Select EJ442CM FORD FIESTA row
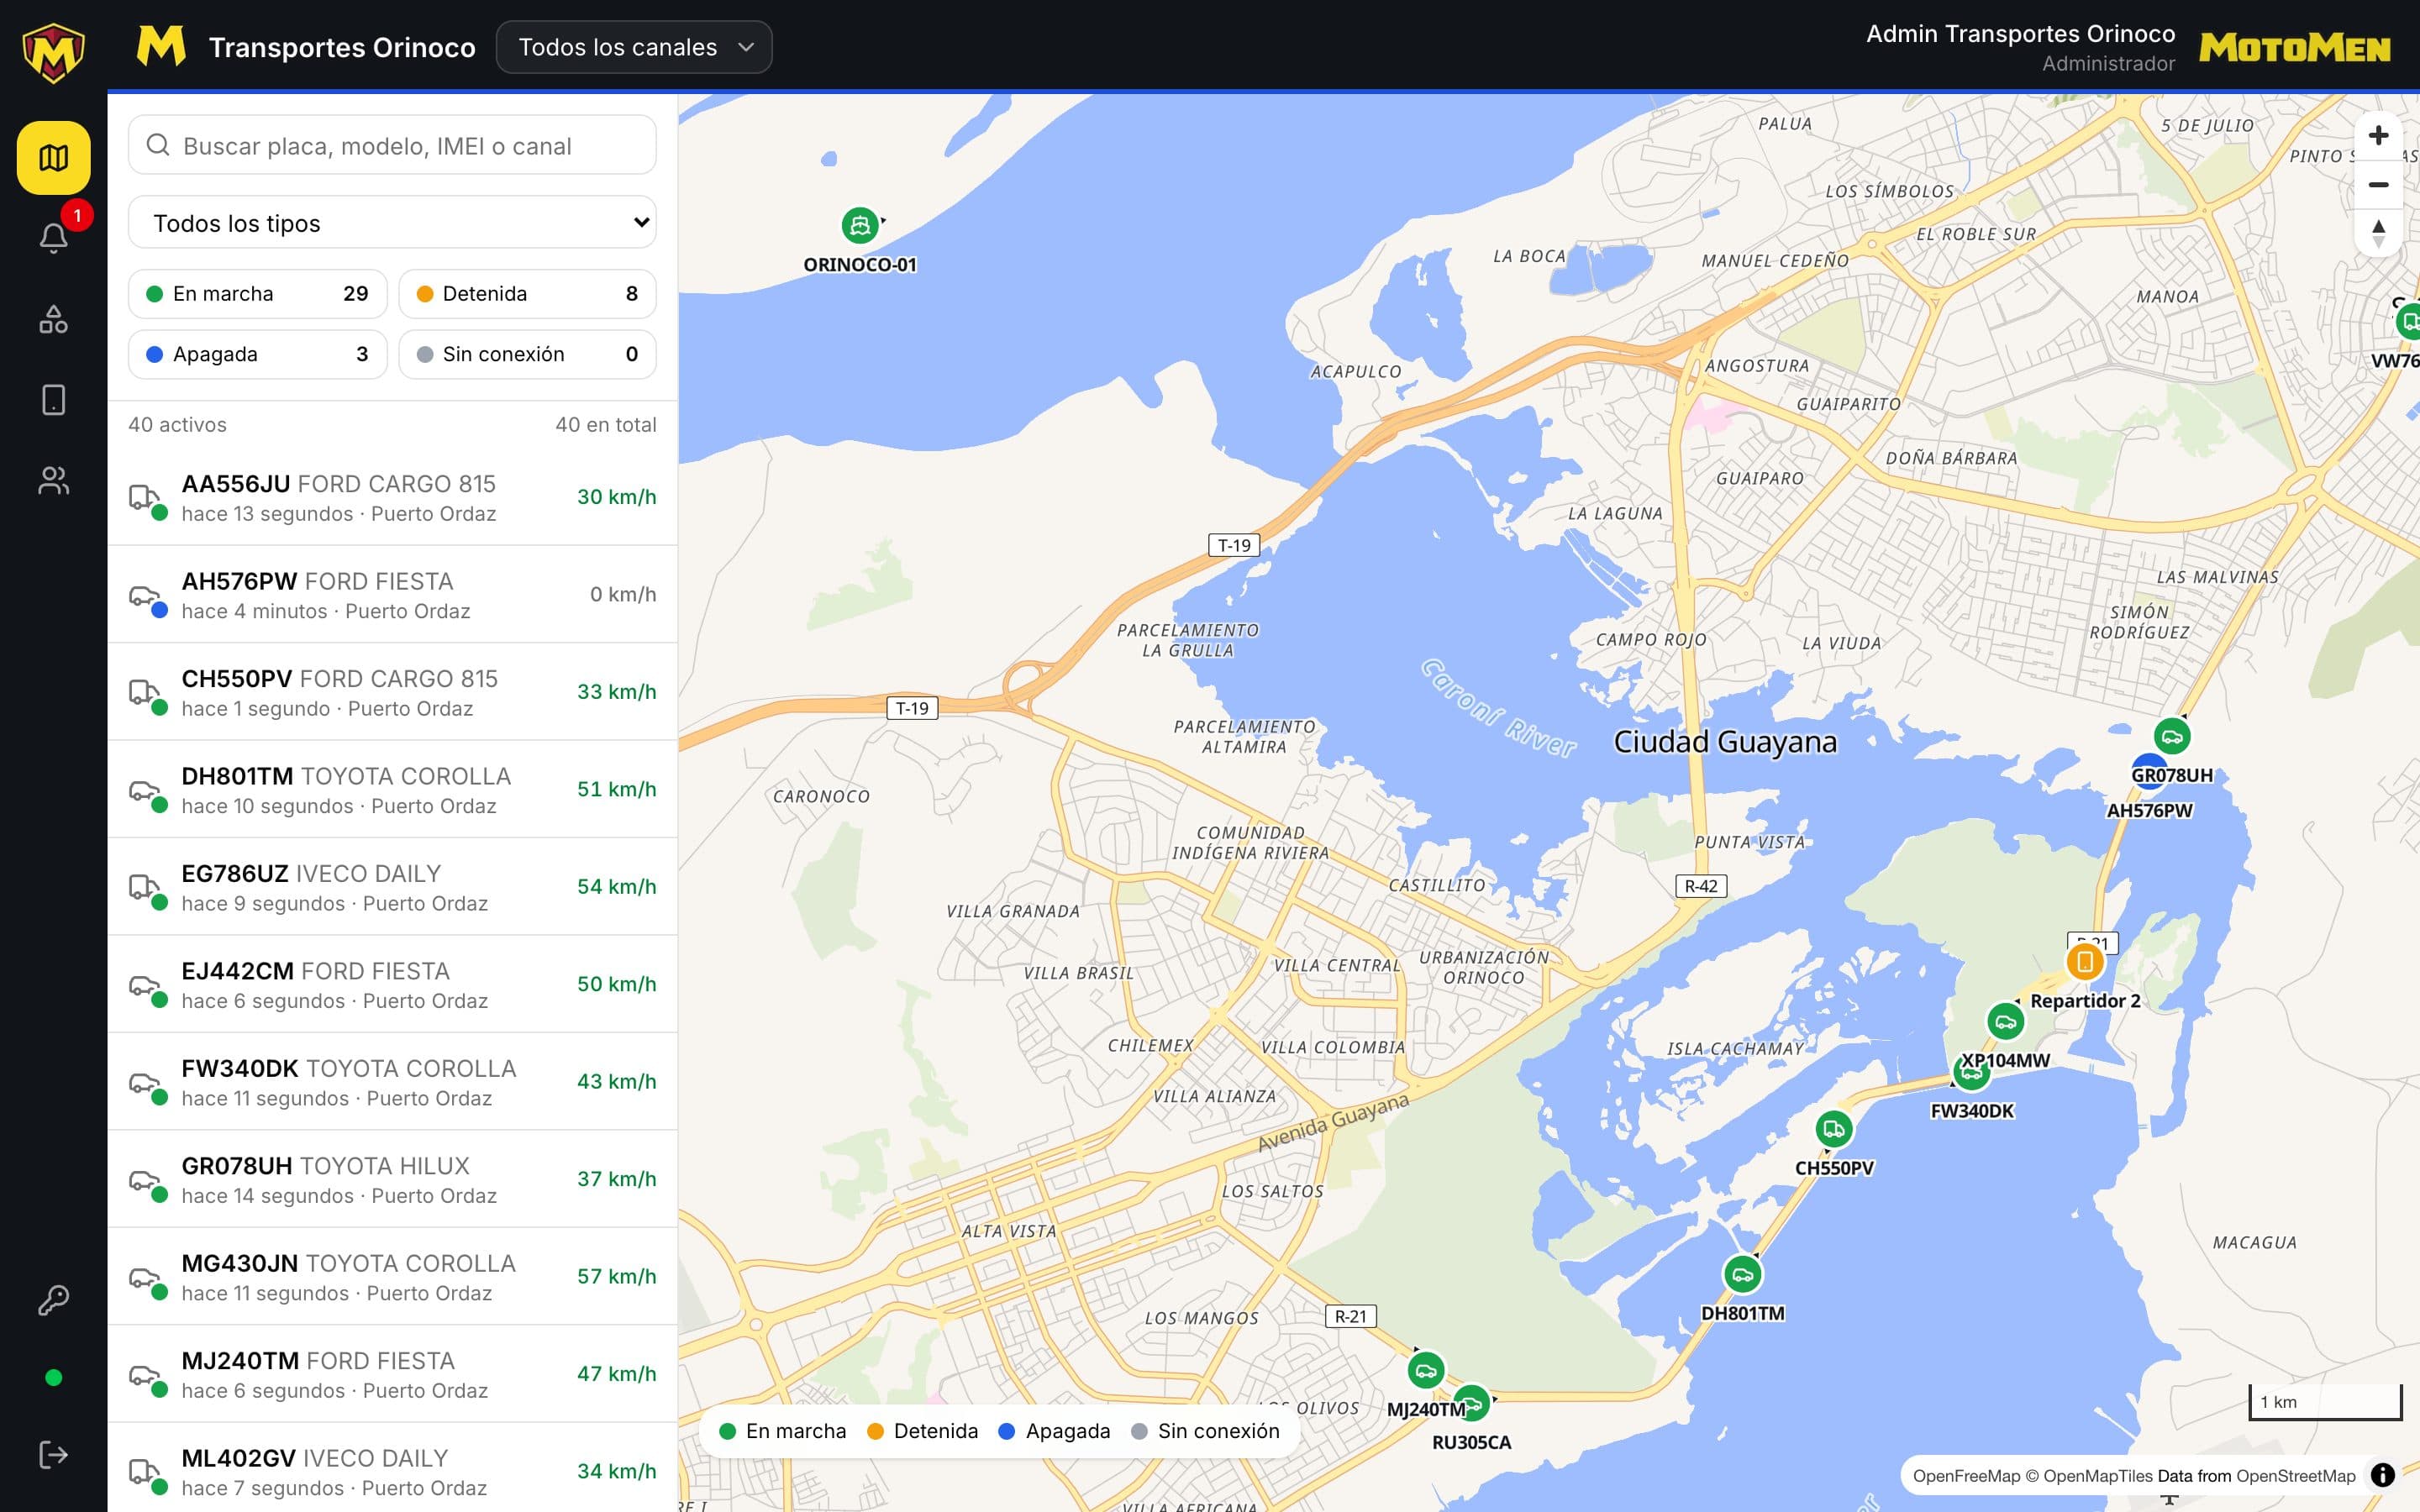The width and height of the screenshot is (2420, 1512). pos(392,984)
